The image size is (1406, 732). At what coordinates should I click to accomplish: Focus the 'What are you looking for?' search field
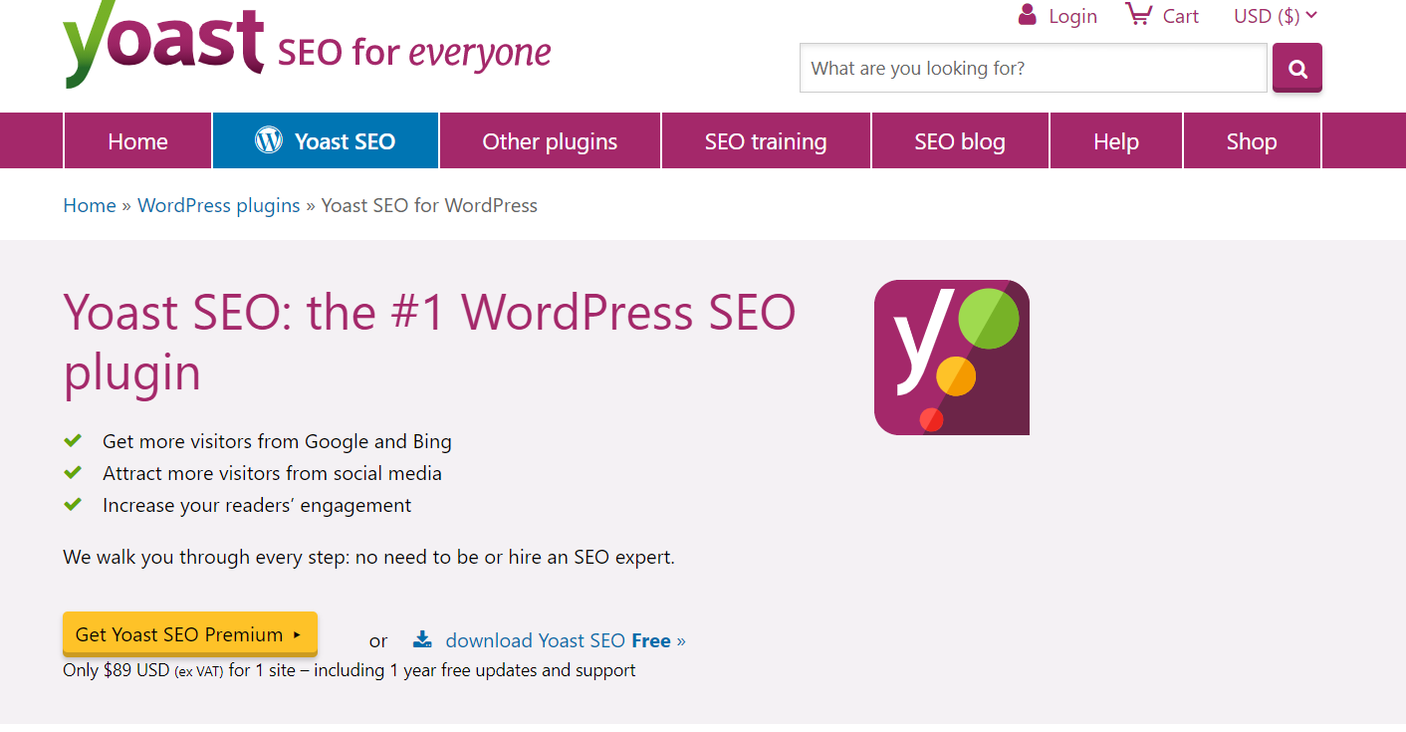click(1034, 68)
